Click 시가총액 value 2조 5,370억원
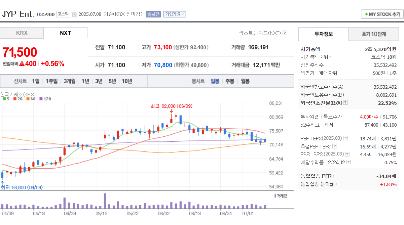Viewport: 404px width, 225px height. (x=381, y=49)
